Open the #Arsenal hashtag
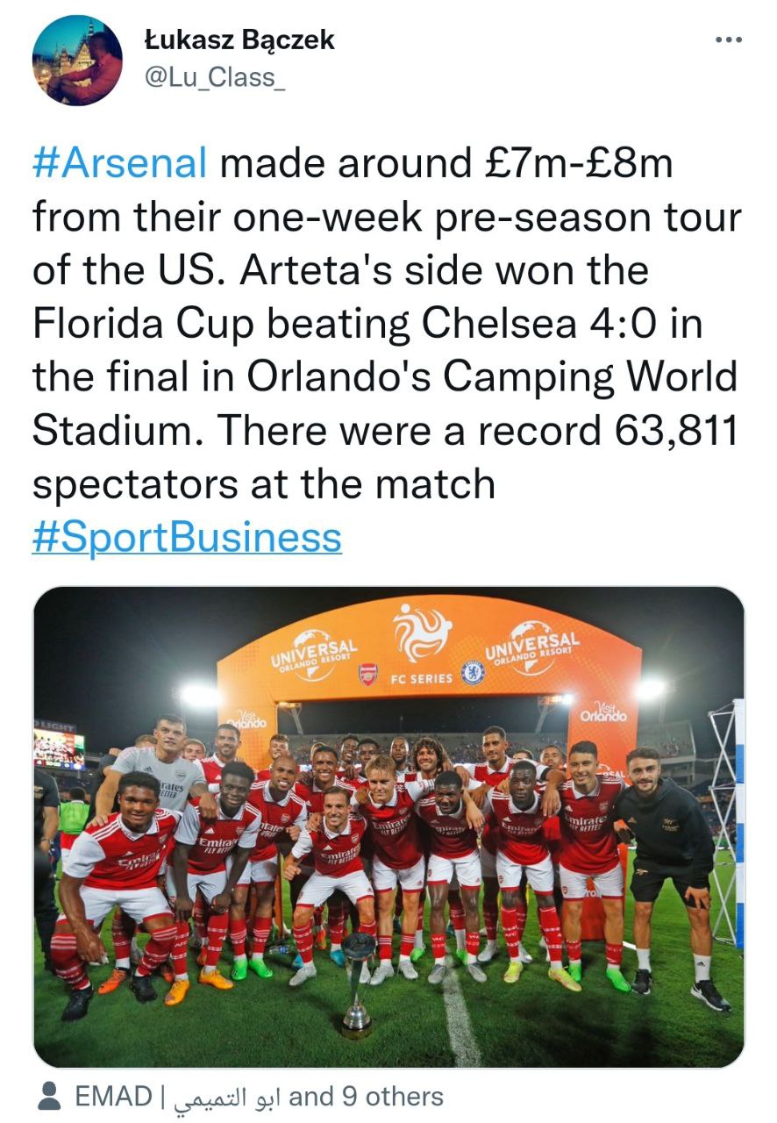Screen dimensions: 777x1123 120,163
